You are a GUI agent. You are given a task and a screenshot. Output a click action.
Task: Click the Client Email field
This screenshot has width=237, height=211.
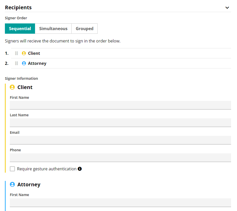(120, 140)
